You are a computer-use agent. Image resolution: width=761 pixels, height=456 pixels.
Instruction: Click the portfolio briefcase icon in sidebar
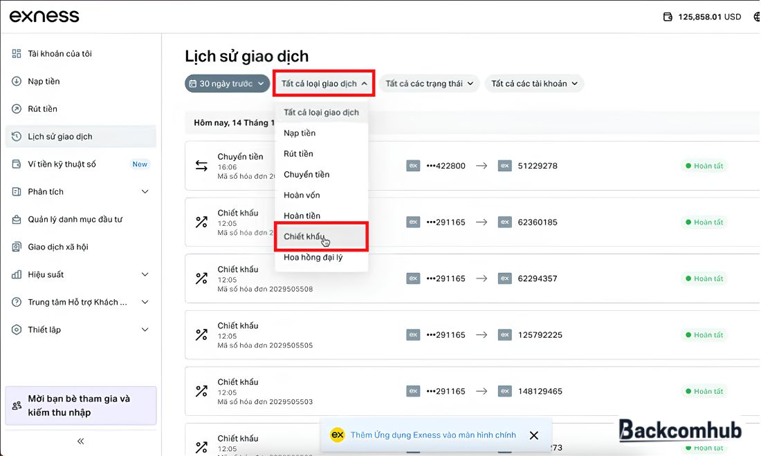point(17,220)
